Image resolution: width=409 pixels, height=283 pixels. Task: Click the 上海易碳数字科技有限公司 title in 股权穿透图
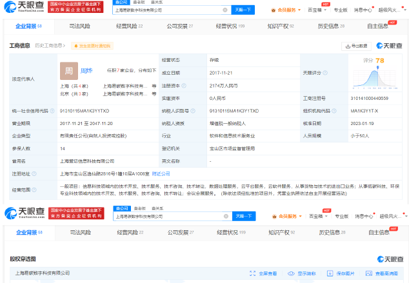coord(43,273)
